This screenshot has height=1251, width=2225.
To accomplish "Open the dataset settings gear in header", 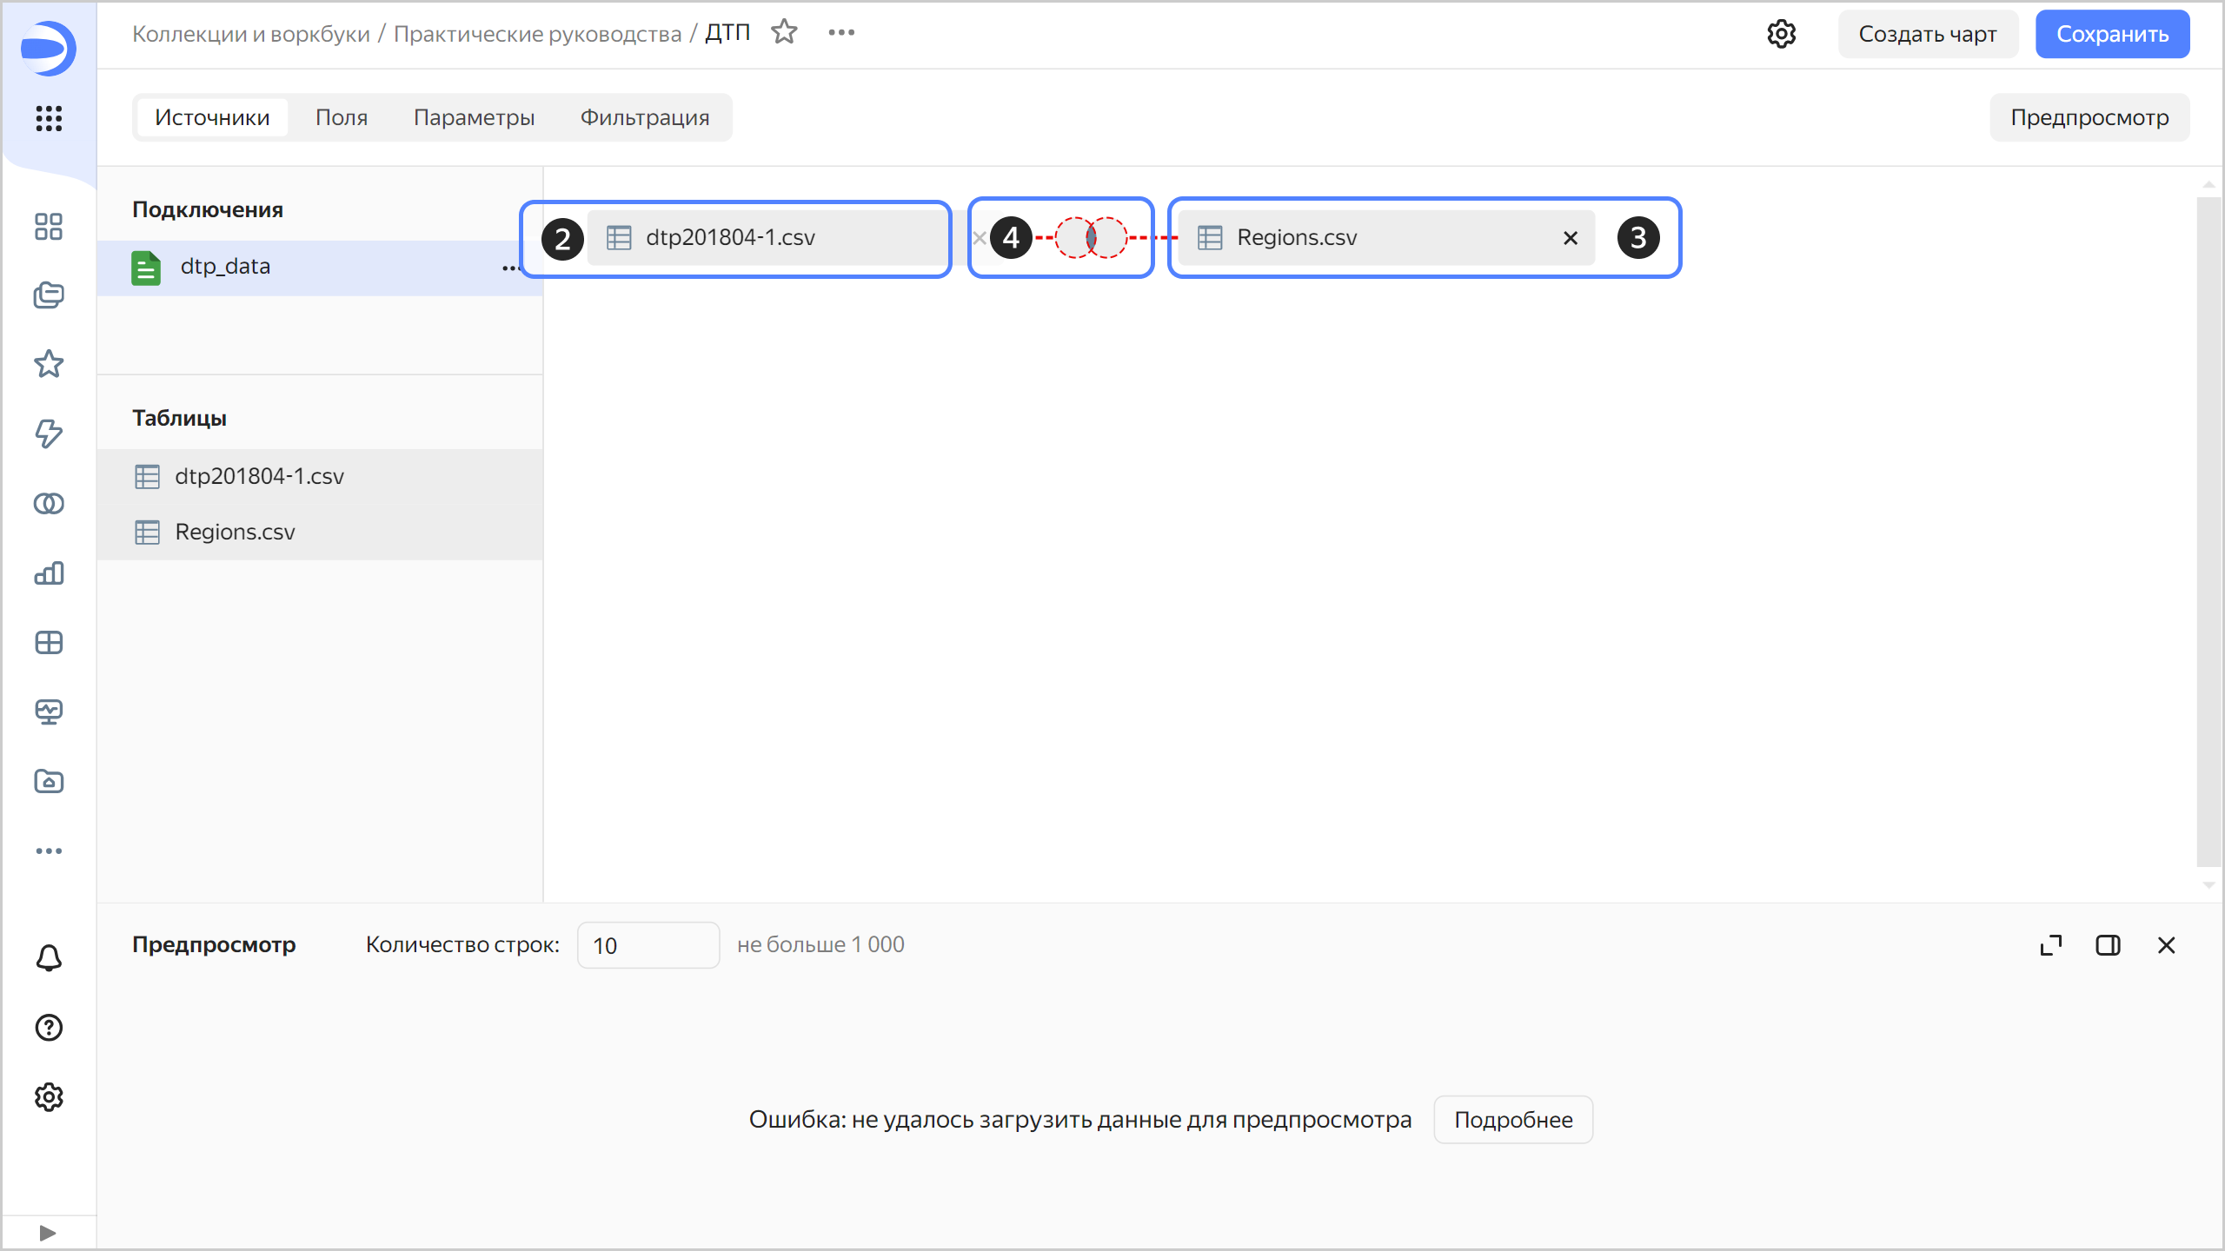I will 1781,34.
